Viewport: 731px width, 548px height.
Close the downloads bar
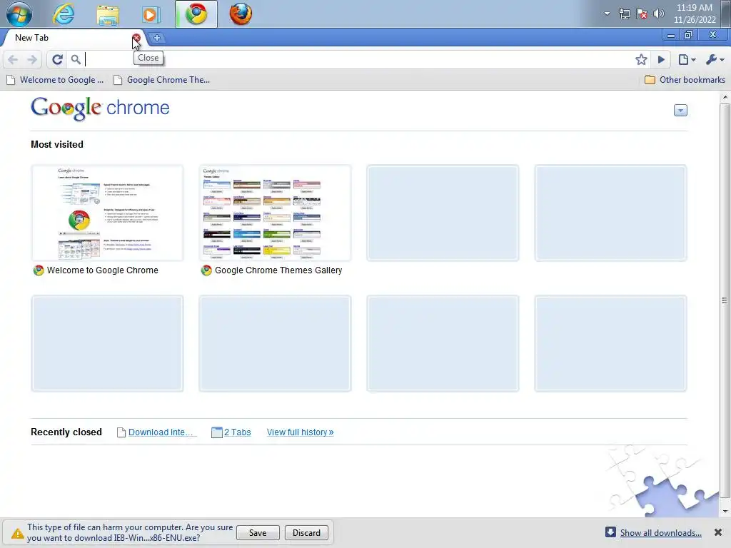pyautogui.click(x=718, y=532)
